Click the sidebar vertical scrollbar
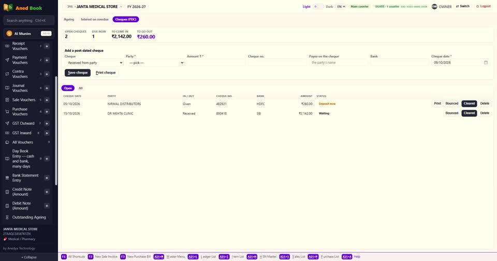The image size is (497, 261). 56,130
